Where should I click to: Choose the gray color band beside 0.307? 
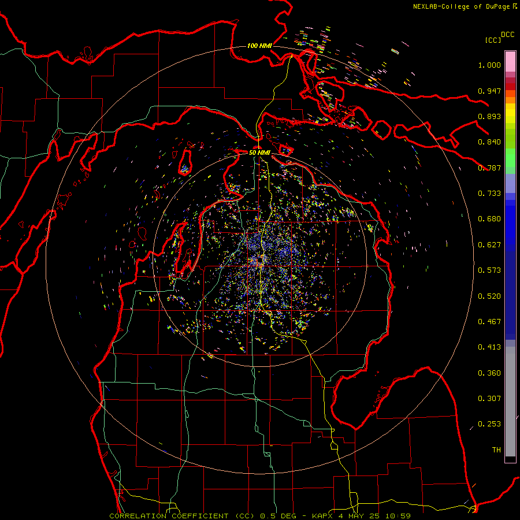click(x=510, y=402)
